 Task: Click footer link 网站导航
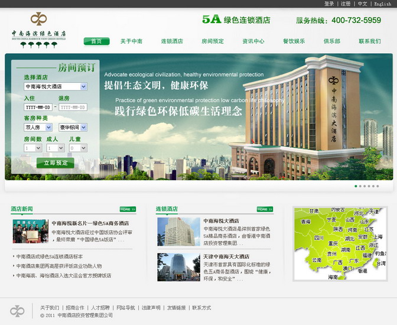(126, 308)
